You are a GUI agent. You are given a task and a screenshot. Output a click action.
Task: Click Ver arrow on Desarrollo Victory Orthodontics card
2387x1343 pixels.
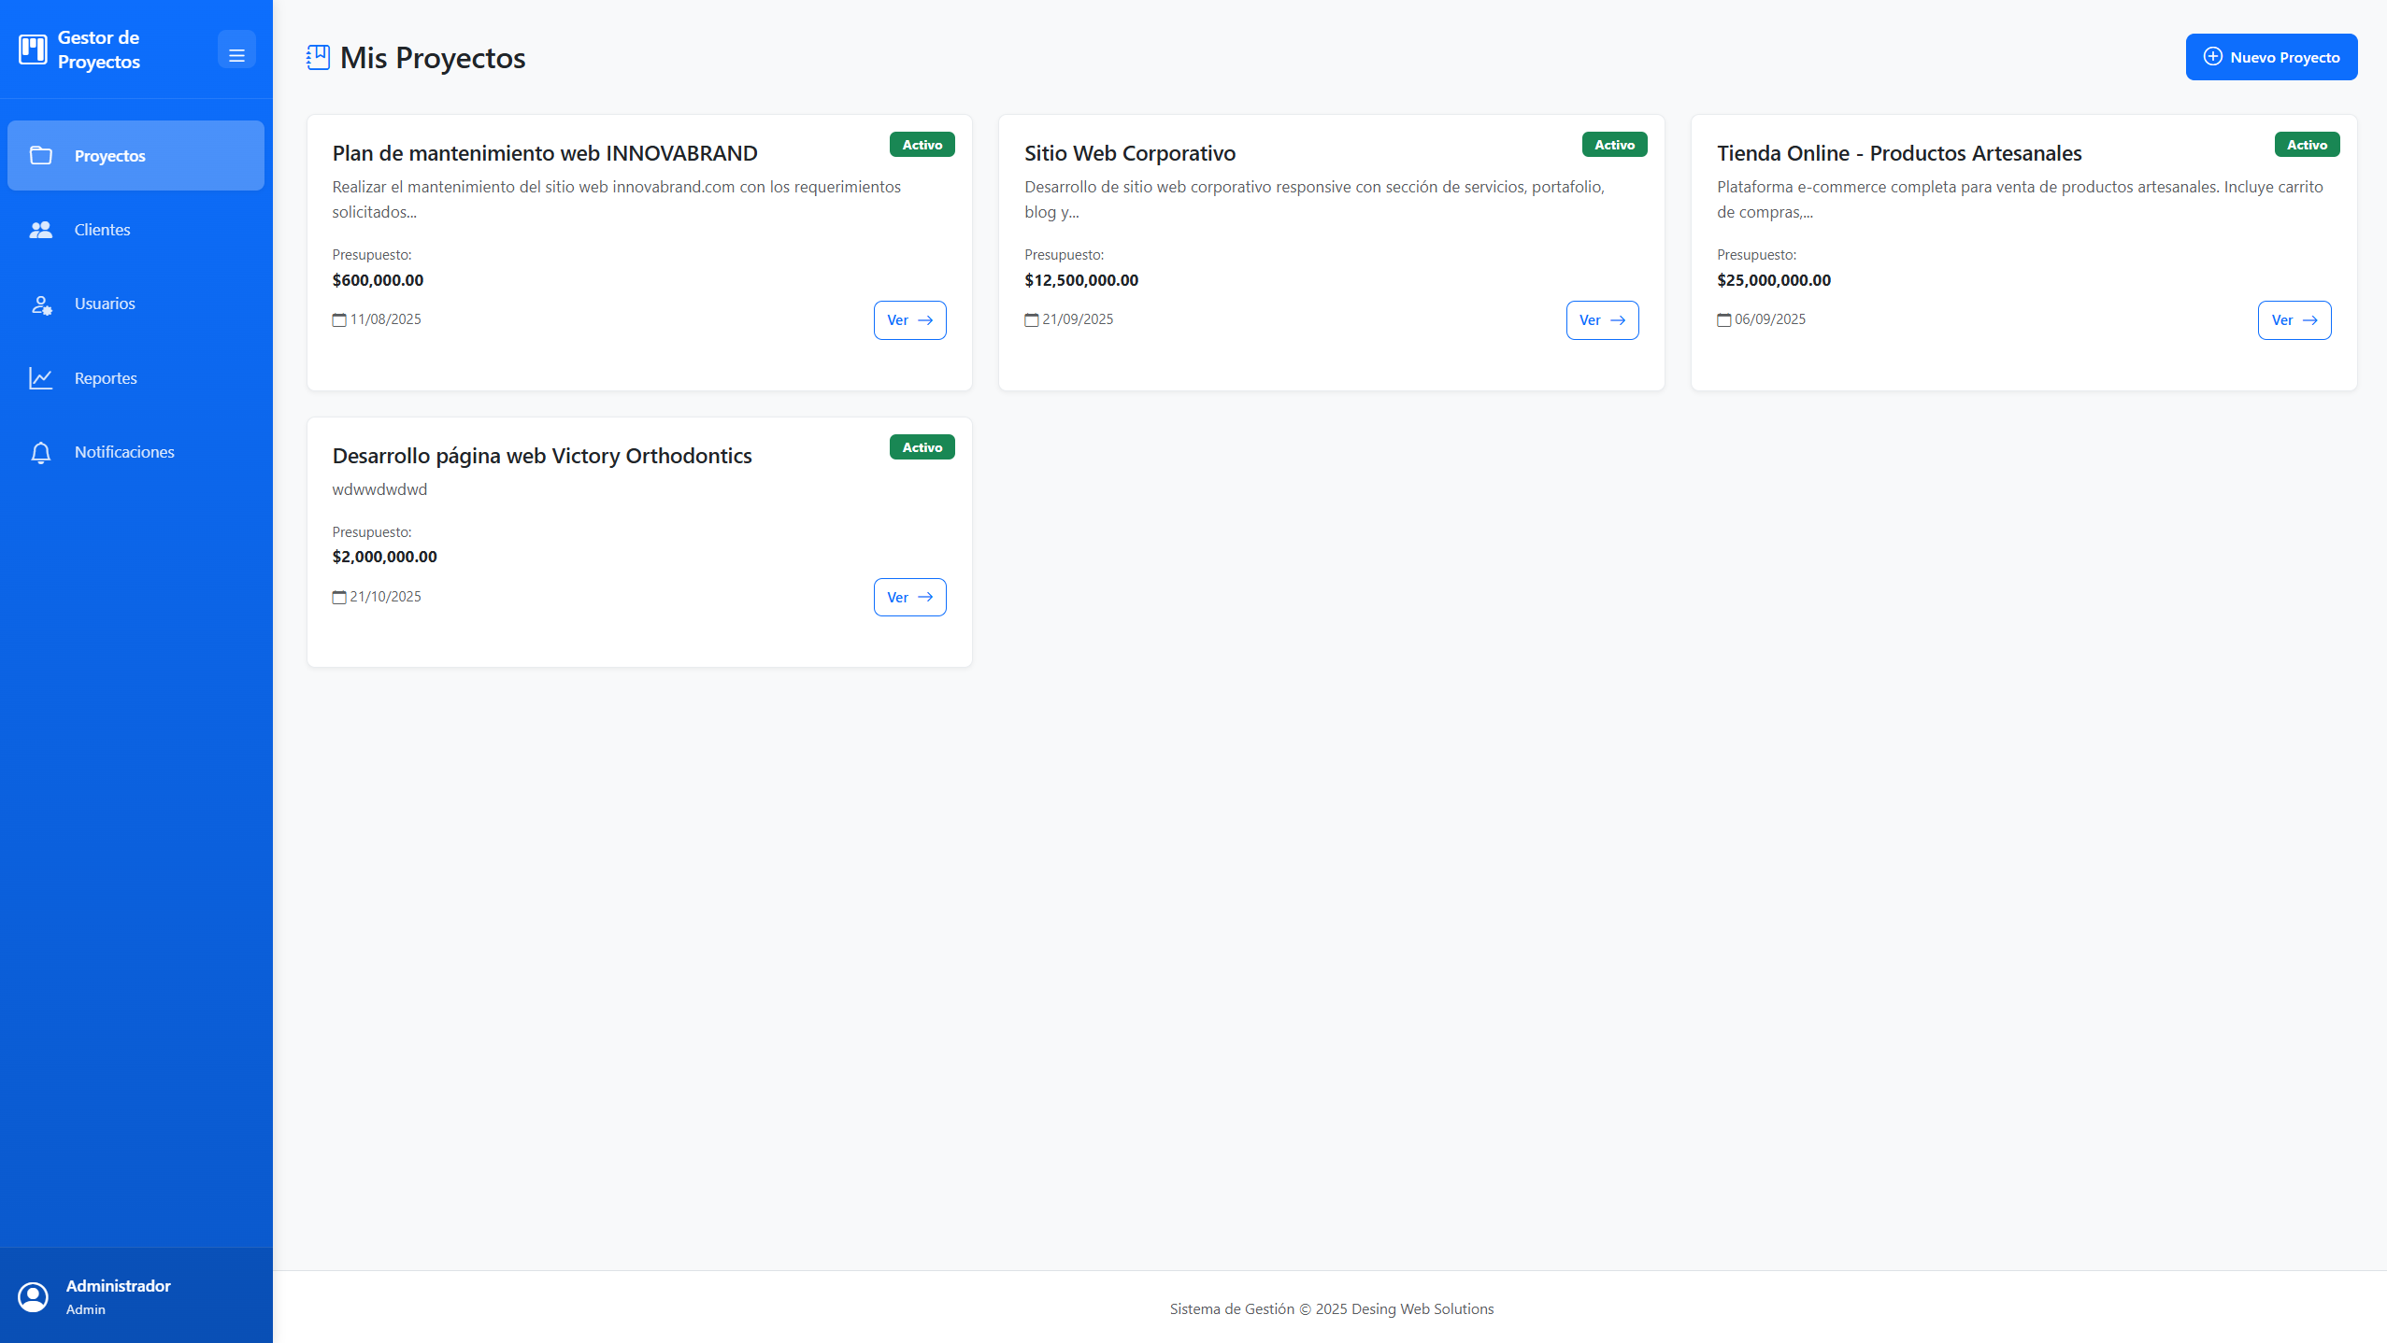coord(925,597)
